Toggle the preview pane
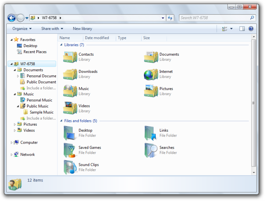Viewport: 265px width, 201px height. click(x=242, y=29)
